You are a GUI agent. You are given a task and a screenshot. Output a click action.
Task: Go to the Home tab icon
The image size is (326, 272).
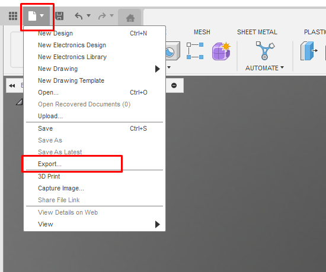coord(130,18)
